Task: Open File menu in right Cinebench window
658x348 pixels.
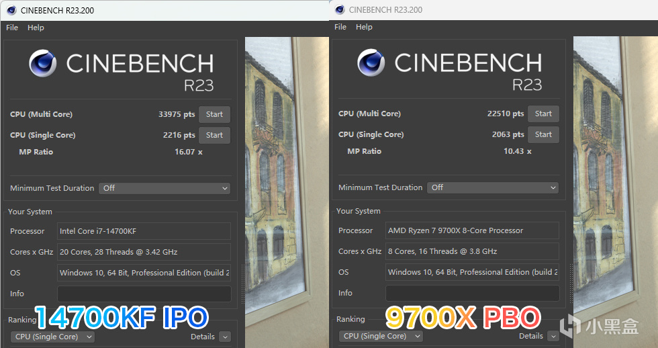Action: [x=340, y=27]
